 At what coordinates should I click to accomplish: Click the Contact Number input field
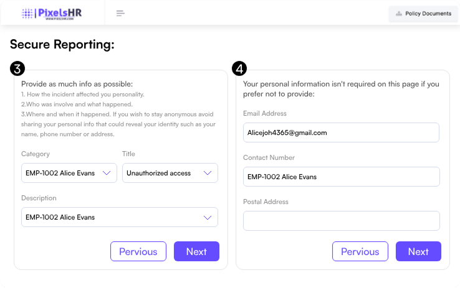341,177
